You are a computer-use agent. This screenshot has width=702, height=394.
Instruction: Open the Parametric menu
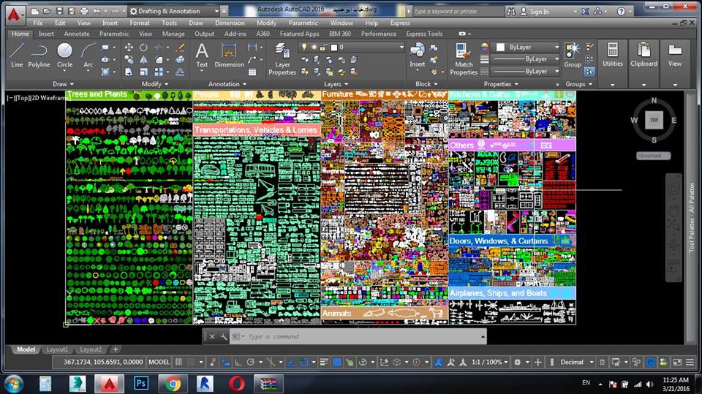pyautogui.click(x=303, y=23)
